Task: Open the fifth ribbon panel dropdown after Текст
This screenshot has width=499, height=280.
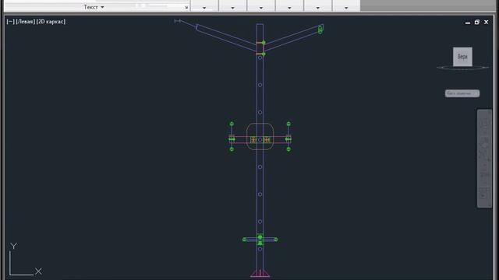Action: (x=317, y=8)
